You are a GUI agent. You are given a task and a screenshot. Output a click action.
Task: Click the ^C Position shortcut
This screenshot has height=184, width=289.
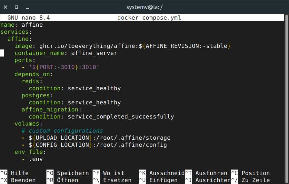coord(250,173)
